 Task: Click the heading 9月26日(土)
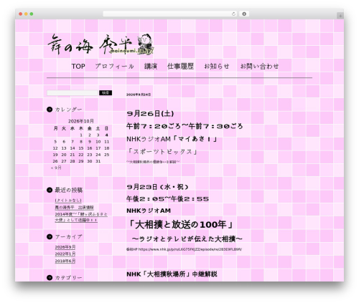(x=150, y=114)
